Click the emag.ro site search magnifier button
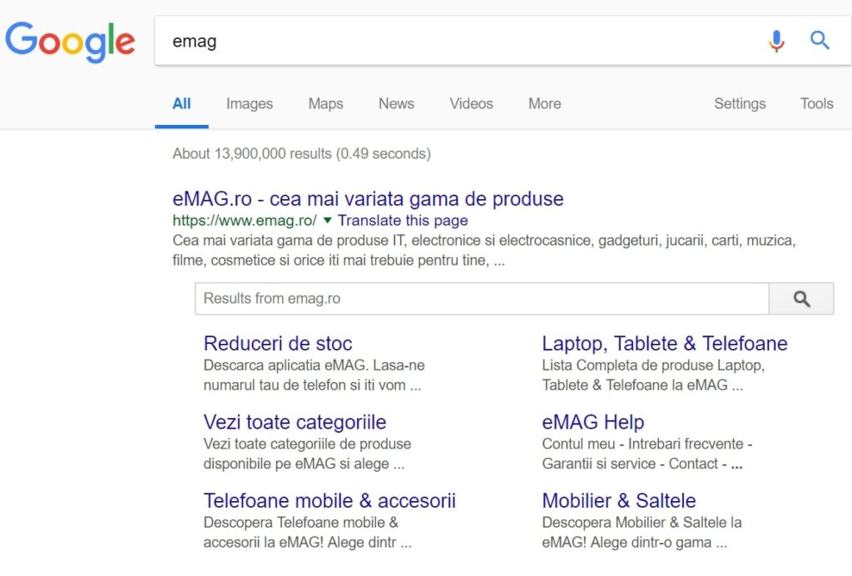This screenshot has width=852, height=576. coord(800,299)
